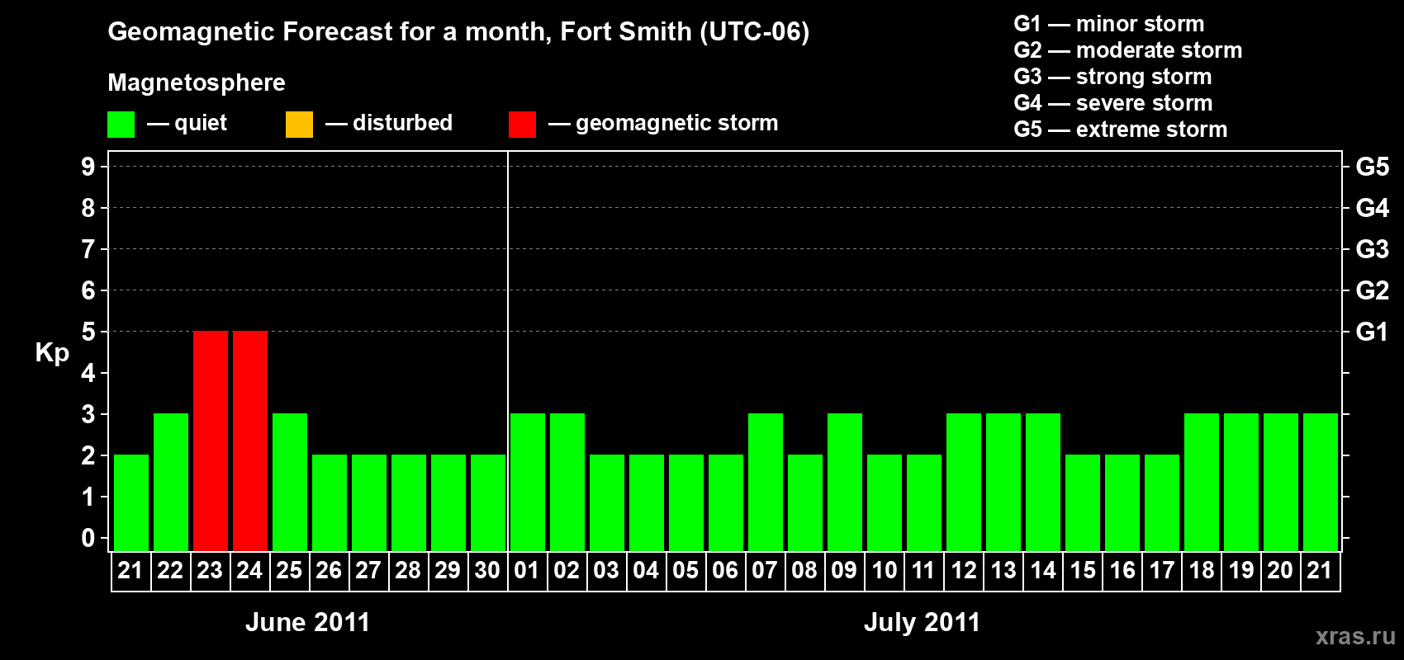
Task: Click the date label 17 under July
Action: (1161, 570)
